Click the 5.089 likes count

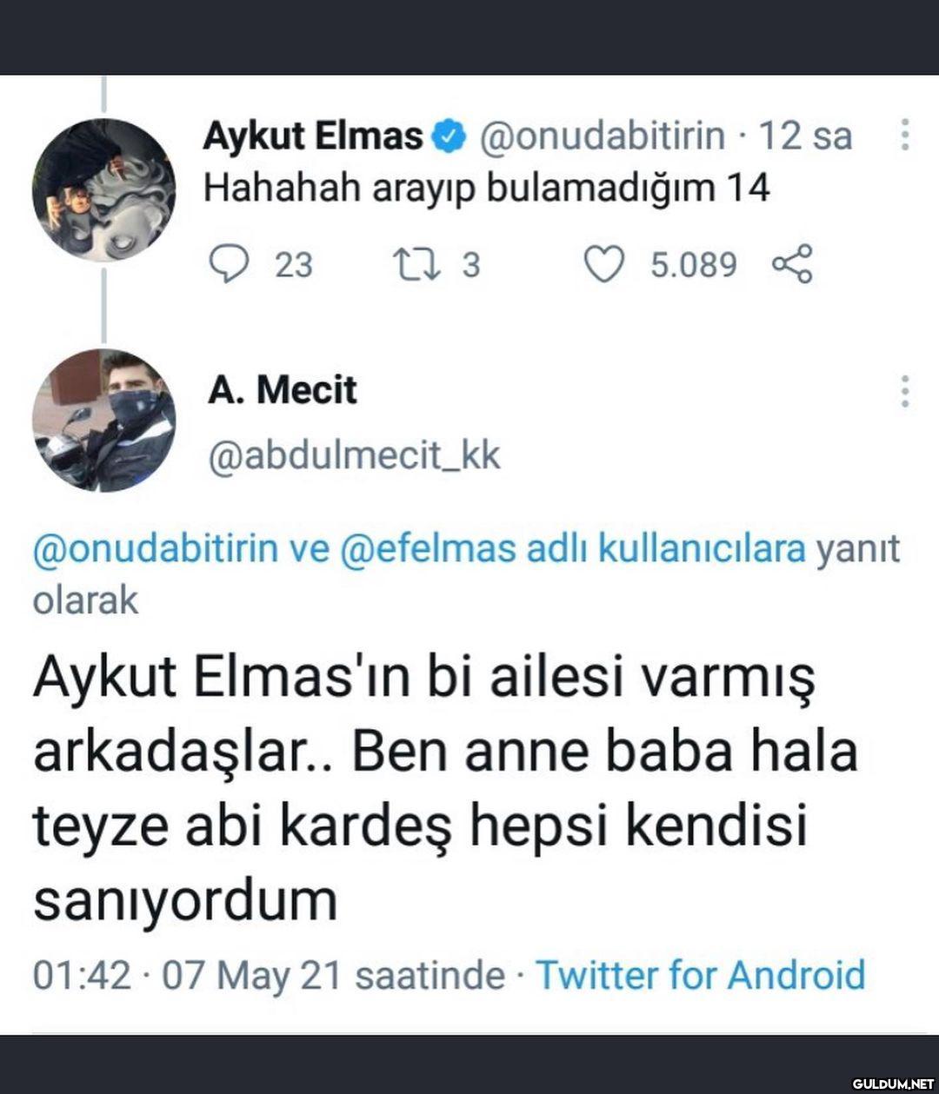click(x=693, y=264)
